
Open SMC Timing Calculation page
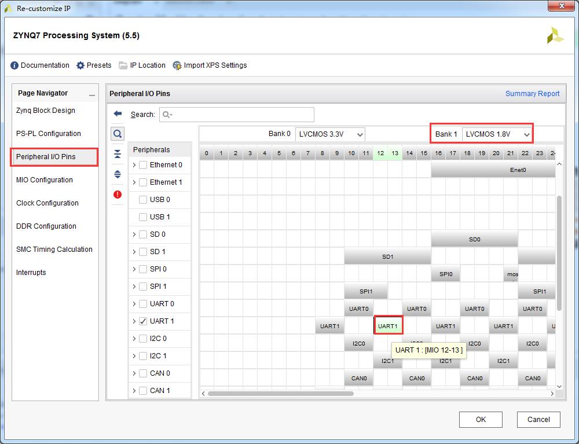[54, 249]
